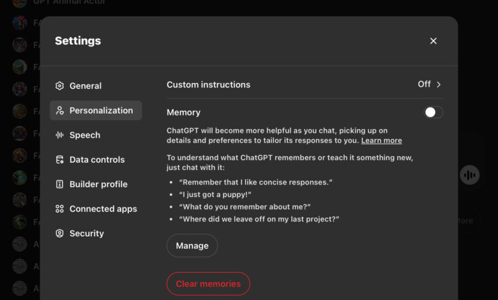
Task: Switch to Connected apps tab
Action: point(96,209)
